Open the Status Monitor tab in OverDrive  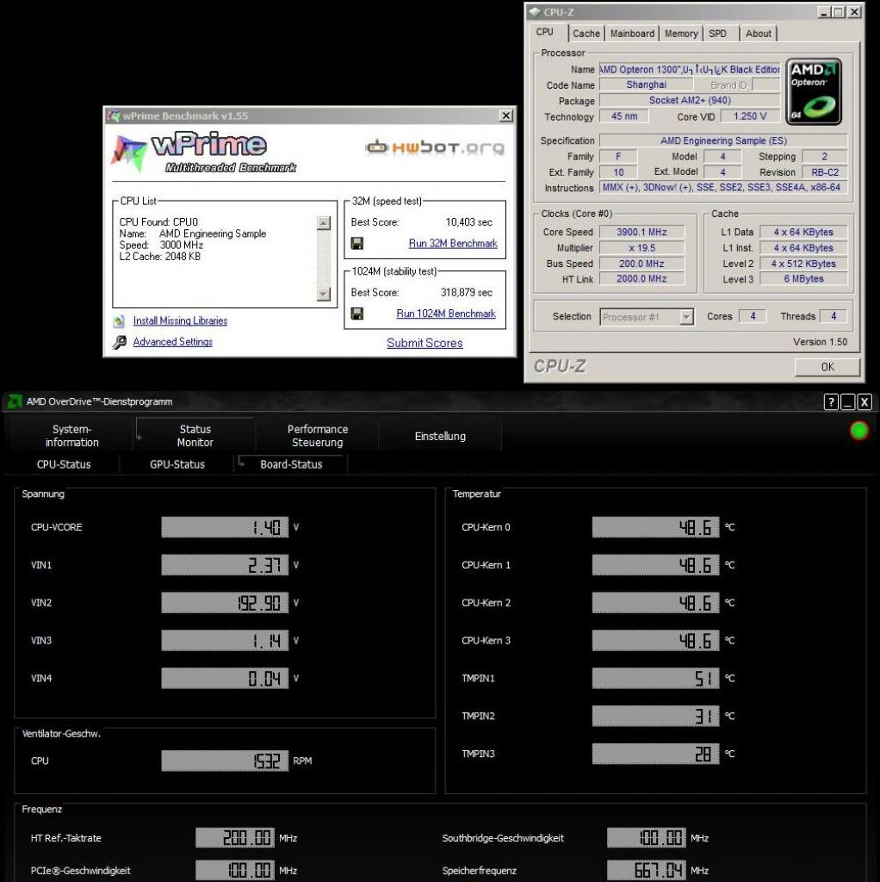pyautogui.click(x=195, y=435)
